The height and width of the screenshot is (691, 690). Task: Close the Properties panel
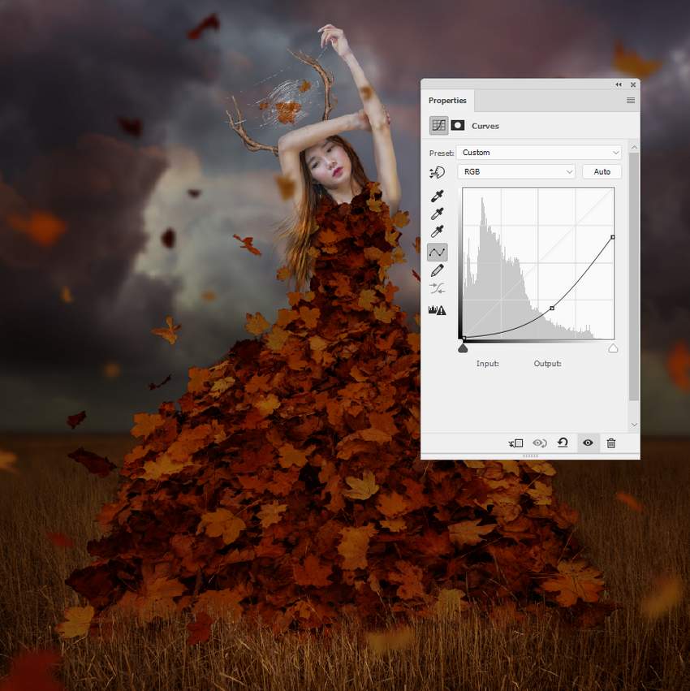[x=633, y=84]
